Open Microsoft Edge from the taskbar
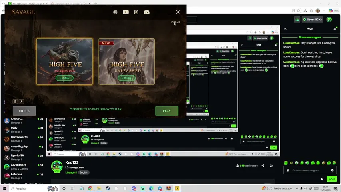This screenshot has height=192, width=341. pos(151,188)
